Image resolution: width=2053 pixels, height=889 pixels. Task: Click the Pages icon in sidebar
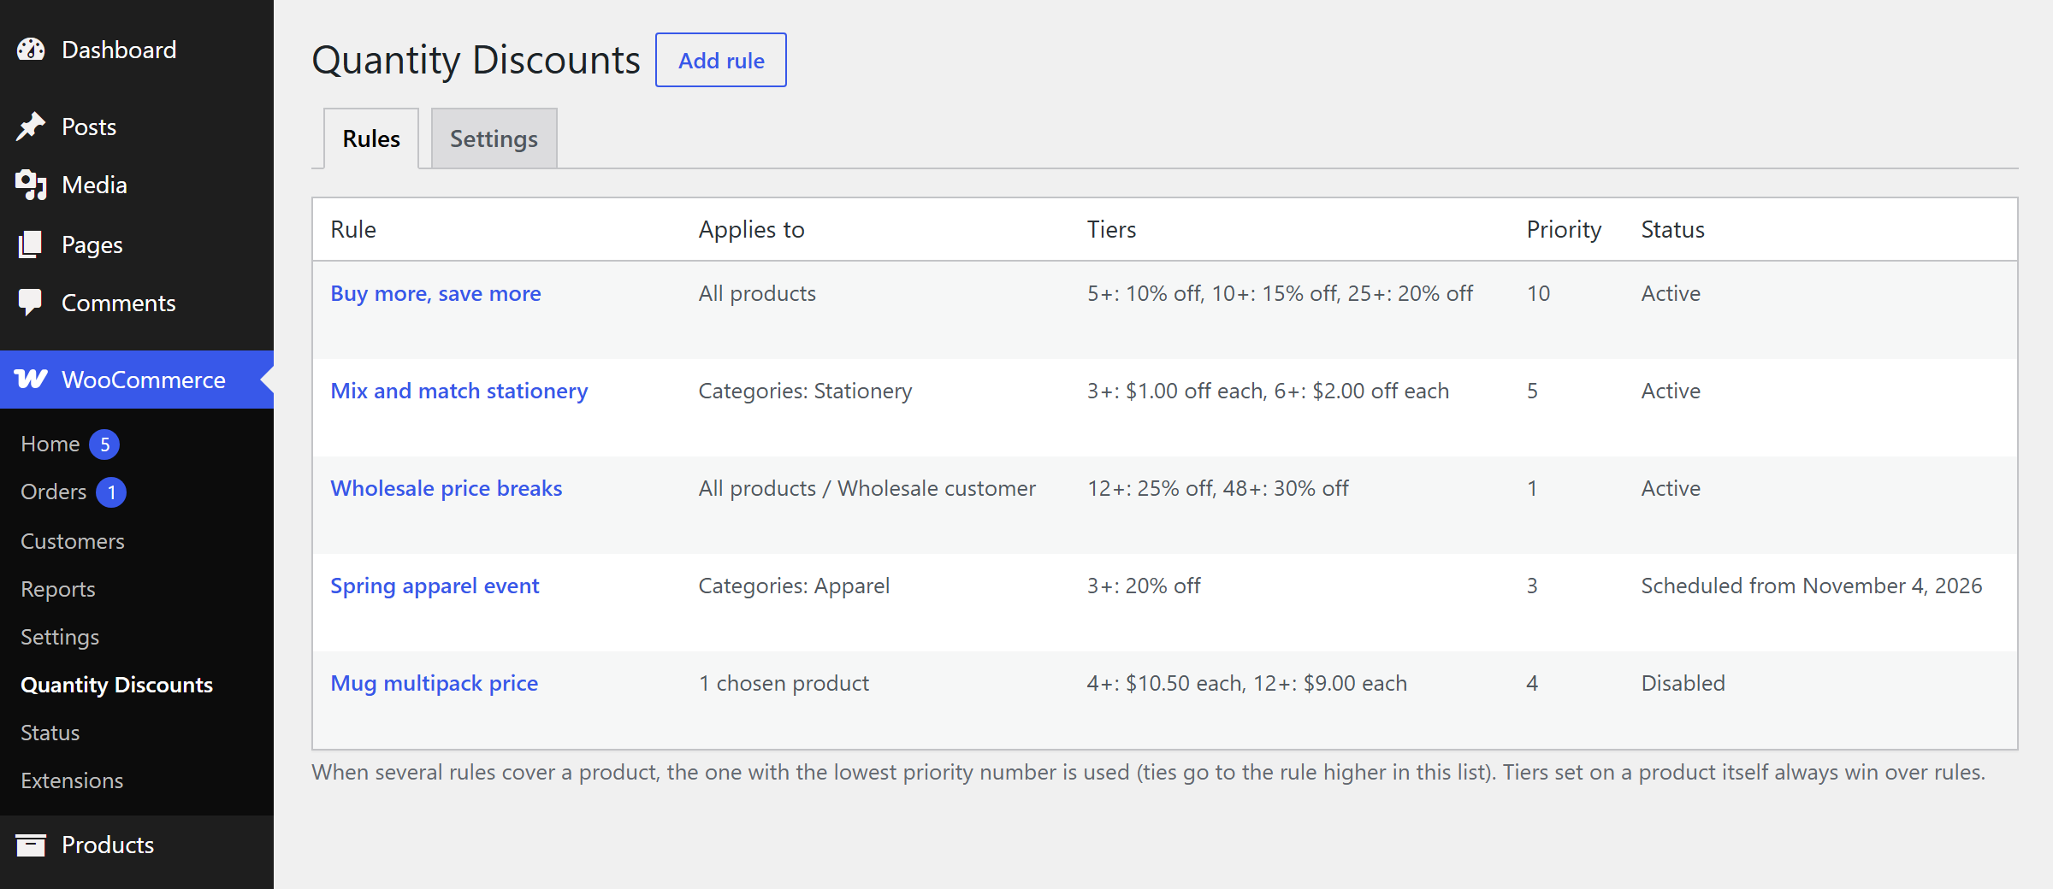coord(31,244)
